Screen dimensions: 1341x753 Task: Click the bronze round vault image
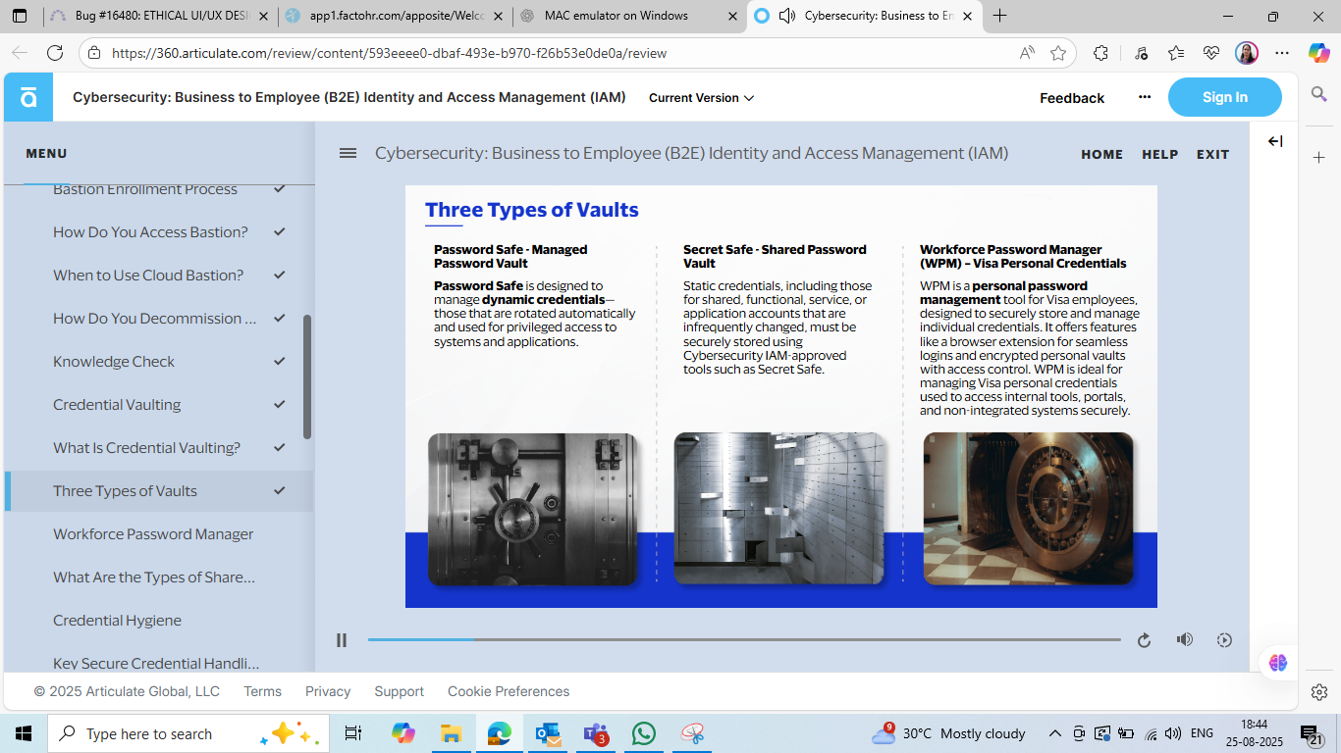tap(1028, 509)
